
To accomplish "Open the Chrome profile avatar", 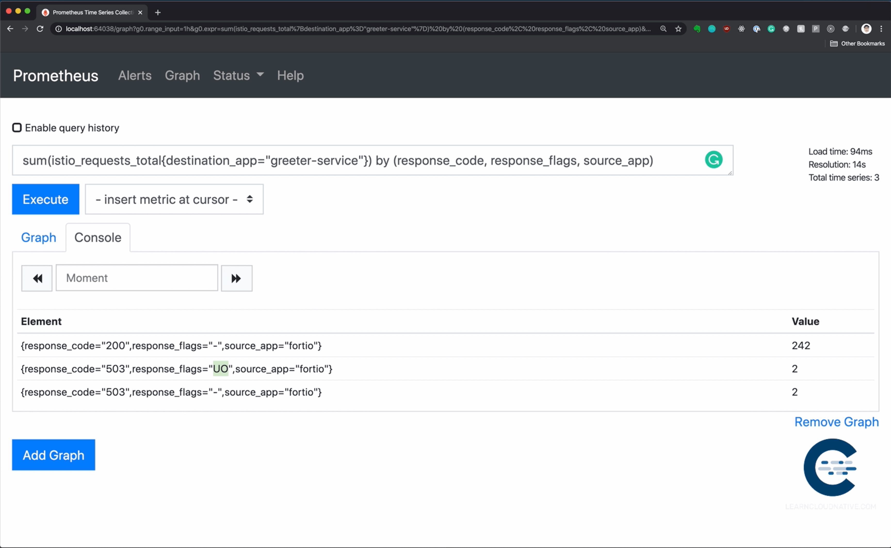I will (x=866, y=29).
